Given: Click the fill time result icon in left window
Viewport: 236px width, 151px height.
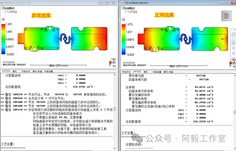Looking at the screenshot, I should (x=3, y=8).
